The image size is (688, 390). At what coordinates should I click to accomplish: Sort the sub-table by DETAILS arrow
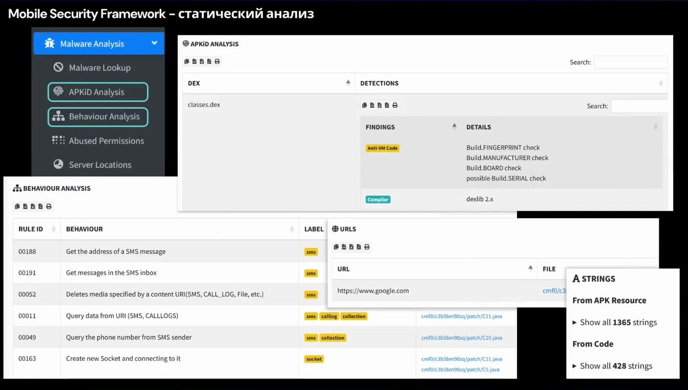655,127
